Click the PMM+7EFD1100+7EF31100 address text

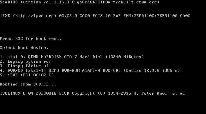point(150,16)
